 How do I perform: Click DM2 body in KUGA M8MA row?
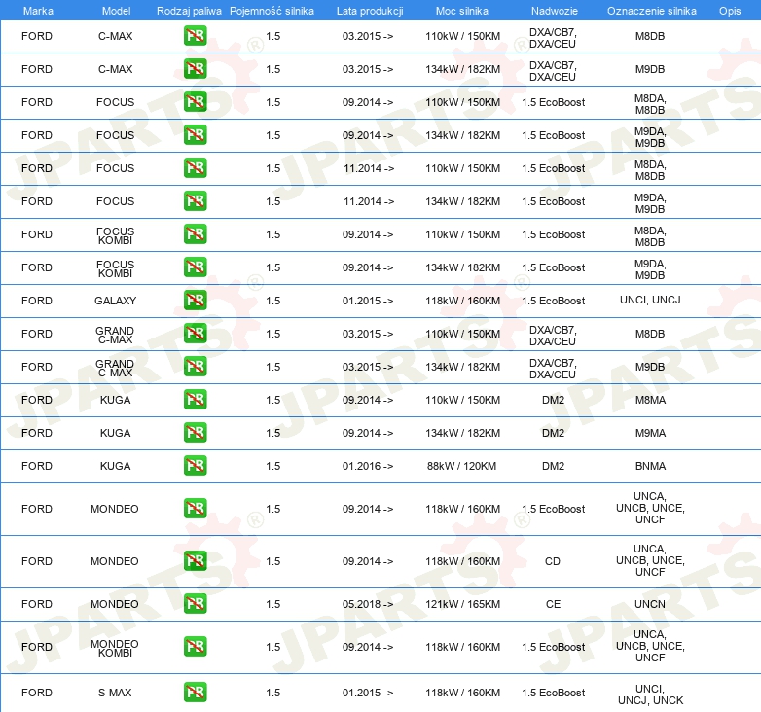[x=553, y=400]
